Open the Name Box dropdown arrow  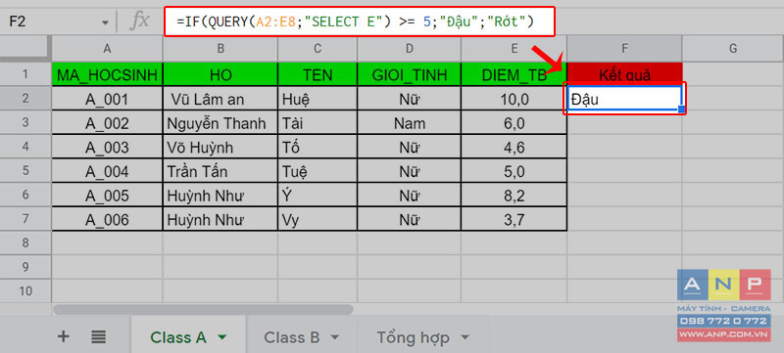pyautogui.click(x=105, y=23)
